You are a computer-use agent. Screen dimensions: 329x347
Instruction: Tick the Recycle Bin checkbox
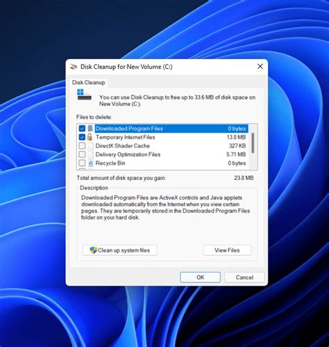[82, 163]
